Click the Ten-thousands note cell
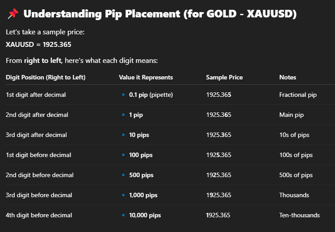The image size is (335, 232). coord(300,215)
